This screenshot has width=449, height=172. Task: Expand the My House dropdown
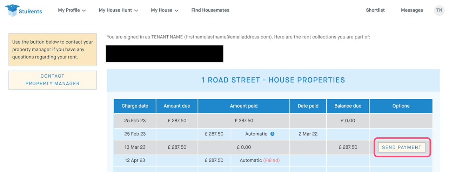click(165, 10)
